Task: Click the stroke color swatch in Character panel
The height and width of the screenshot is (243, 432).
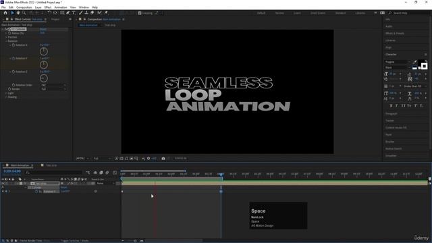Action: [425, 66]
